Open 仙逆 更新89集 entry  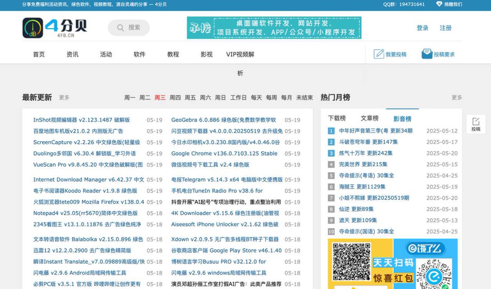(356, 209)
